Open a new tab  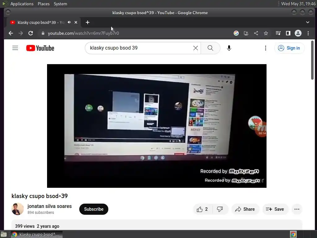pyautogui.click(x=88, y=22)
